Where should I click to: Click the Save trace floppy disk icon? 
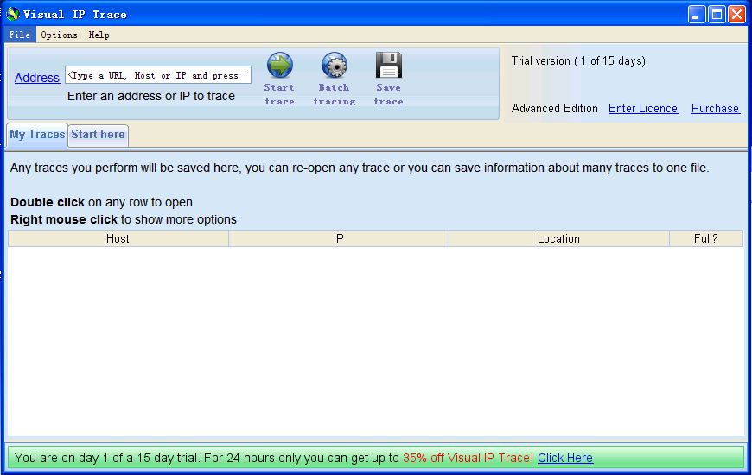click(x=388, y=65)
